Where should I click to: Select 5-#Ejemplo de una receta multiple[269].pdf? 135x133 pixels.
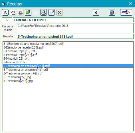33,44
